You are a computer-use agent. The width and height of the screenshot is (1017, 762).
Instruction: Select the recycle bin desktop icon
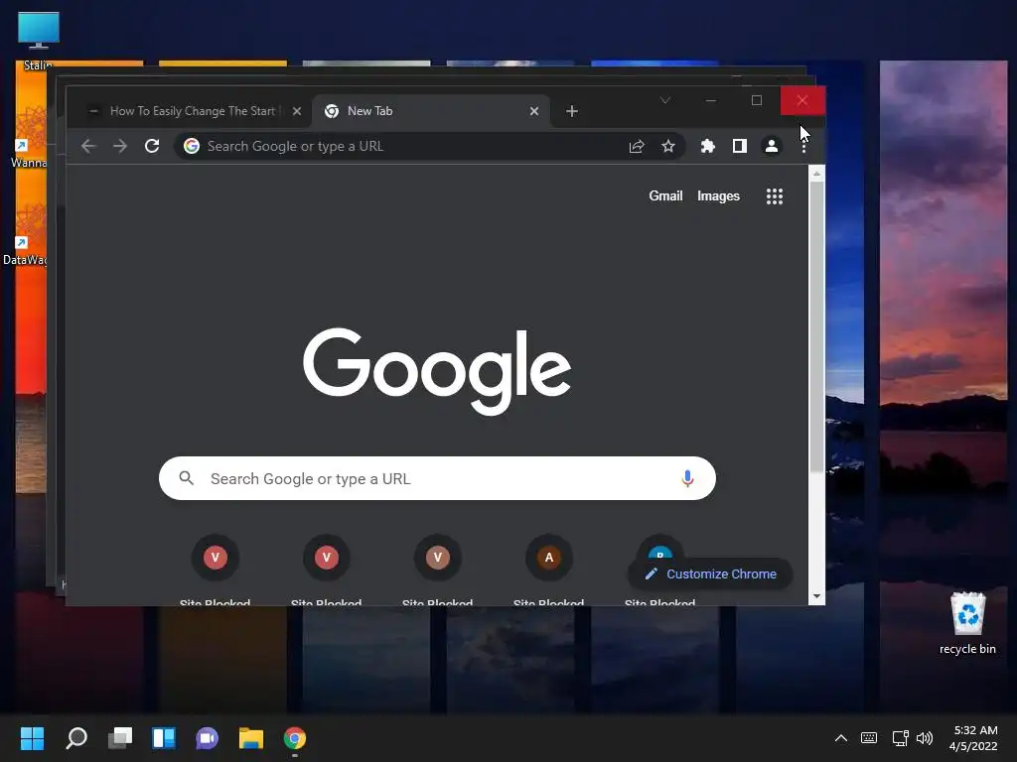tap(967, 623)
